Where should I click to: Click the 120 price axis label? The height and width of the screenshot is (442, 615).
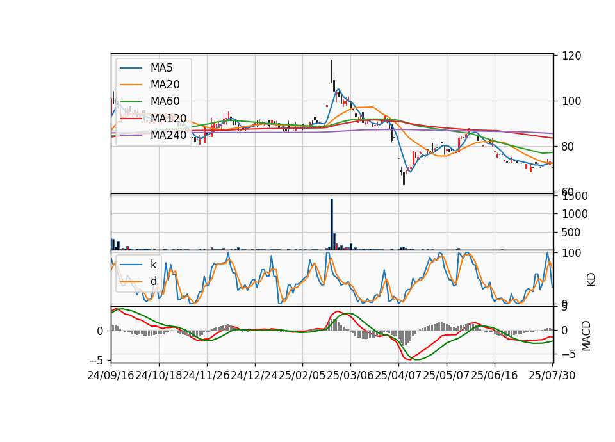click(572, 56)
